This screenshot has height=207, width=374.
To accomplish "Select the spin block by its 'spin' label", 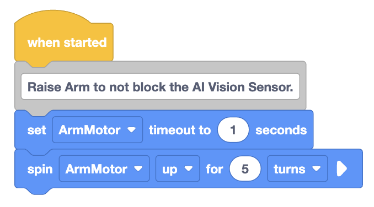I will 40,170.
